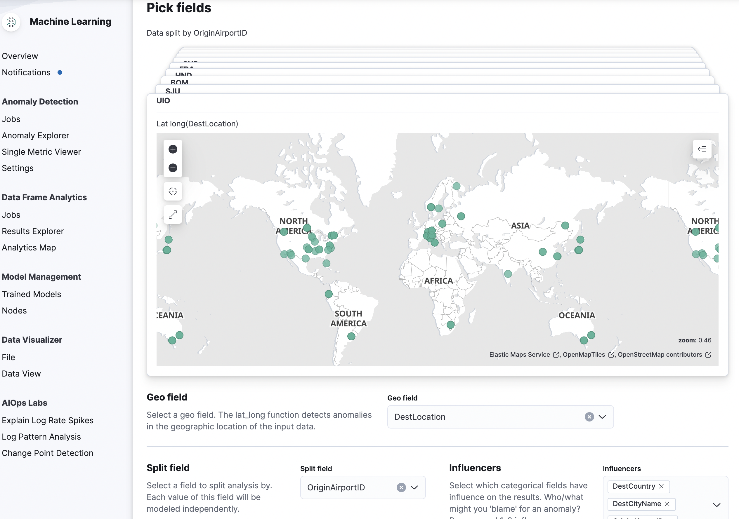This screenshot has height=519, width=739.
Task: Clear the DestLocation geo field selection
Action: pos(589,417)
